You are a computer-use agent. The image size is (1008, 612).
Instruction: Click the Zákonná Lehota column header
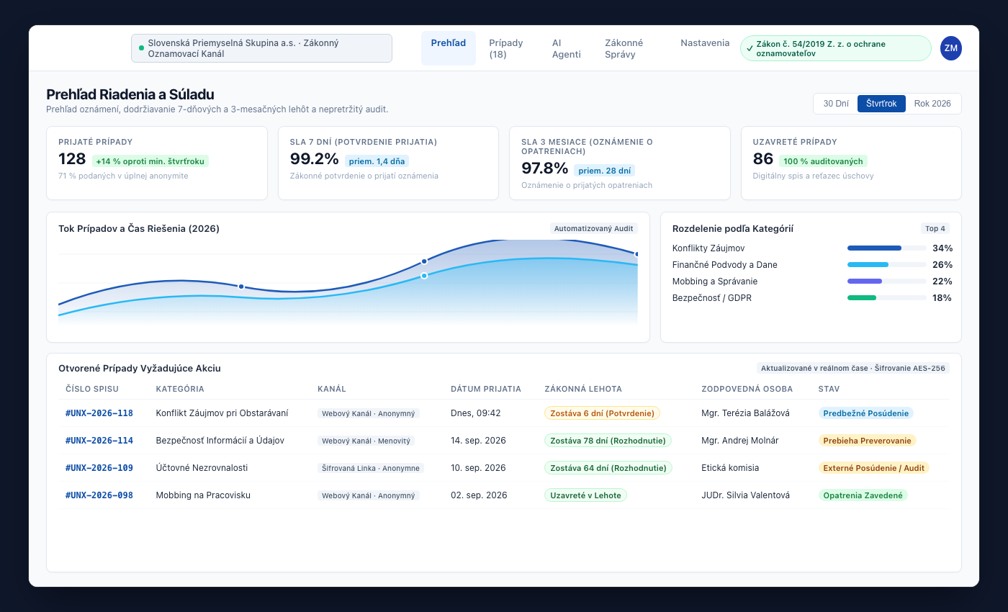(x=583, y=389)
